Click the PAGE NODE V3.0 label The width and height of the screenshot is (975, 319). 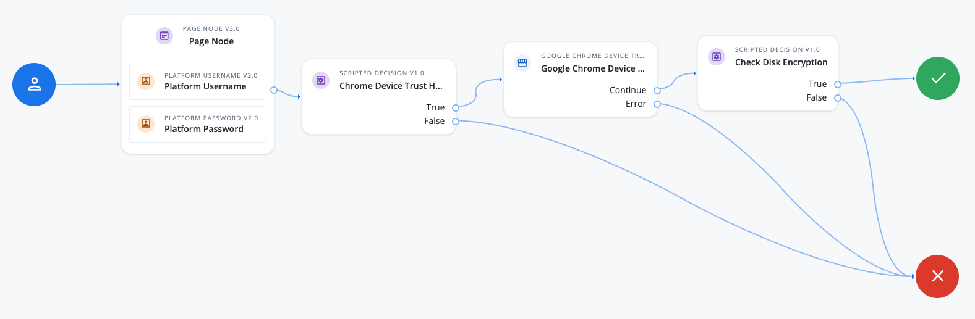pos(211,29)
